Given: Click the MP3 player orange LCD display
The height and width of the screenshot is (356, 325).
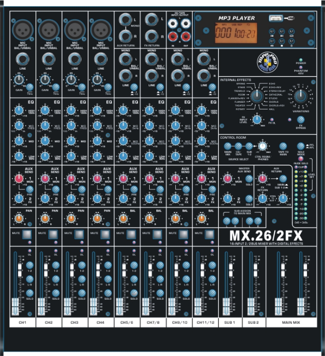Looking at the screenshot, I should click(x=236, y=33).
